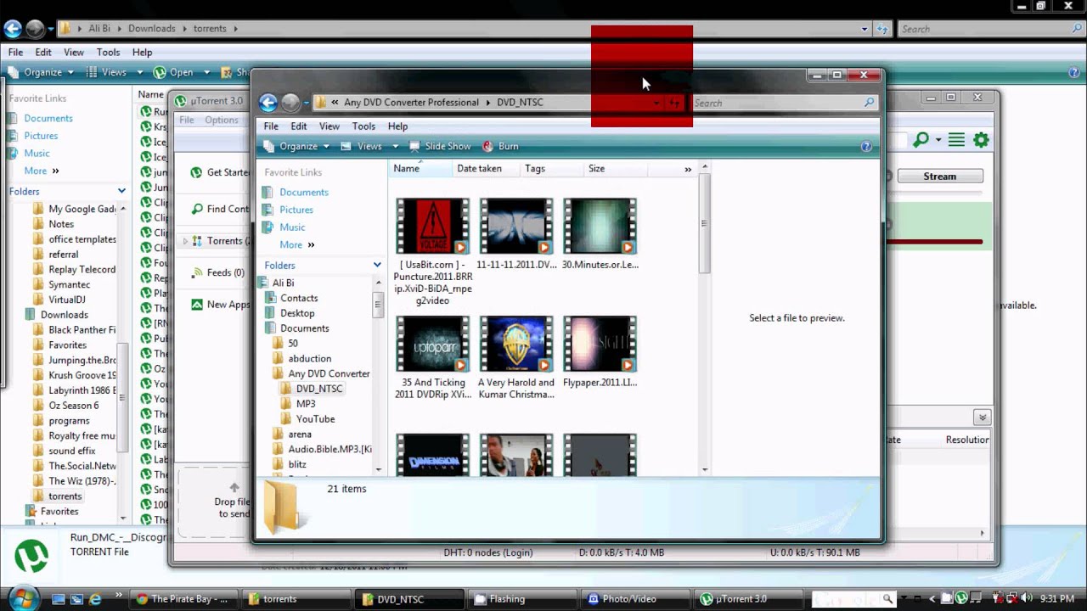
Task: Click Back button in torrents window
Action: coord(13,29)
